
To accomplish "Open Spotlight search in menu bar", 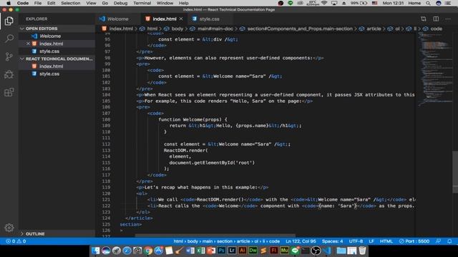I will 428,3.
